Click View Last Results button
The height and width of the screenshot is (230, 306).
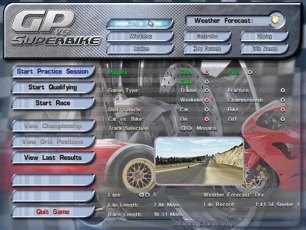point(53,157)
